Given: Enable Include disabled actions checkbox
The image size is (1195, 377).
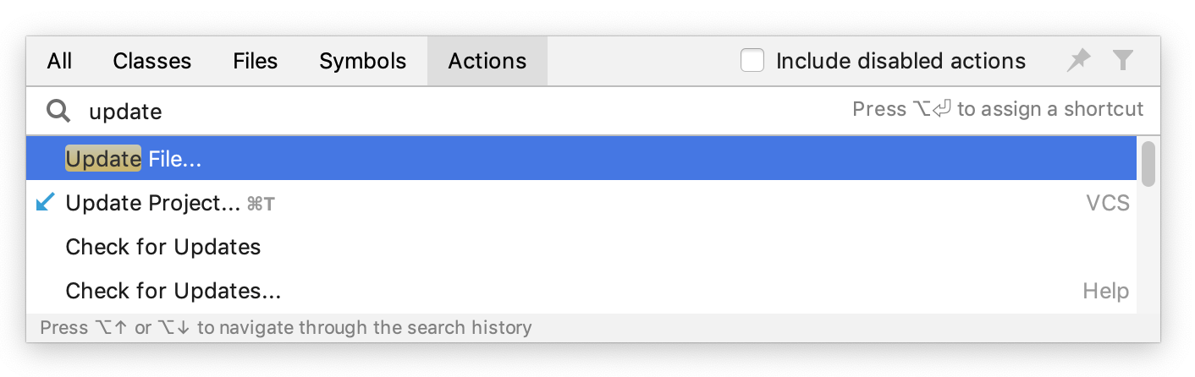Looking at the screenshot, I should 752,61.
